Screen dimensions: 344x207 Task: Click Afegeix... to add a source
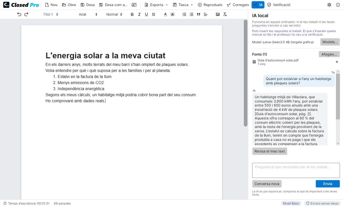(x=329, y=54)
